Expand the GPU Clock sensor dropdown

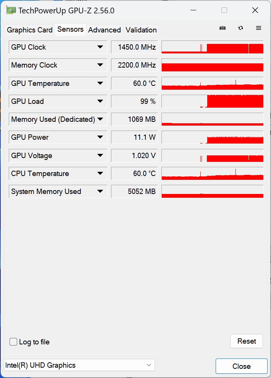coord(100,47)
